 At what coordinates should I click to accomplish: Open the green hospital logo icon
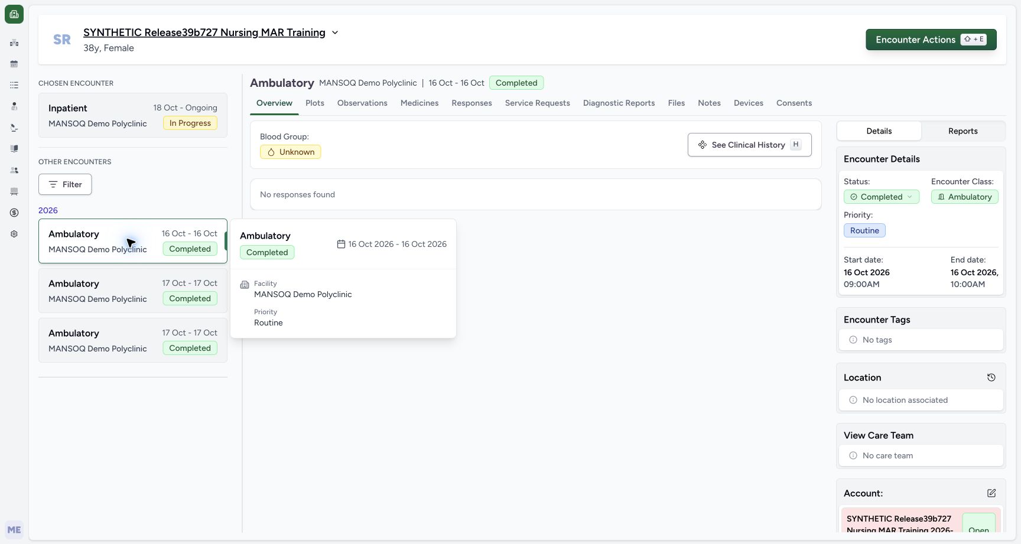click(x=14, y=14)
